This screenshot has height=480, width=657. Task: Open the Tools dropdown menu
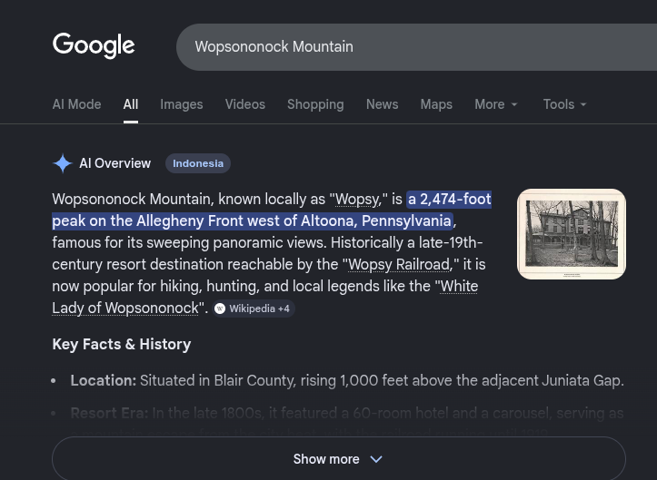point(565,104)
